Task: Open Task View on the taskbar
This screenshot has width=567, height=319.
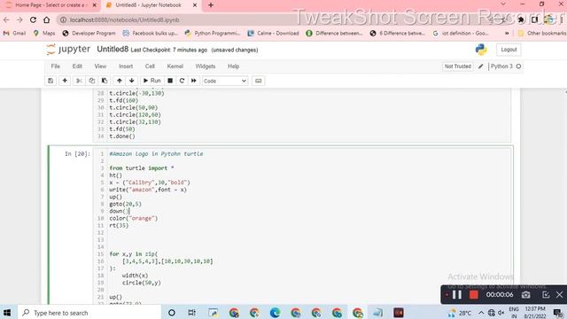Action: pos(192,313)
